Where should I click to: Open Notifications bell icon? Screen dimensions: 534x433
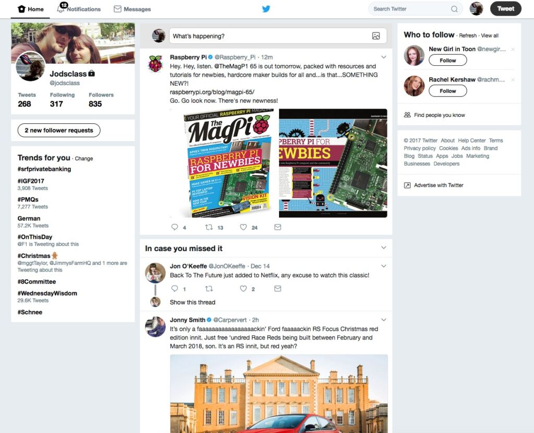click(x=60, y=9)
